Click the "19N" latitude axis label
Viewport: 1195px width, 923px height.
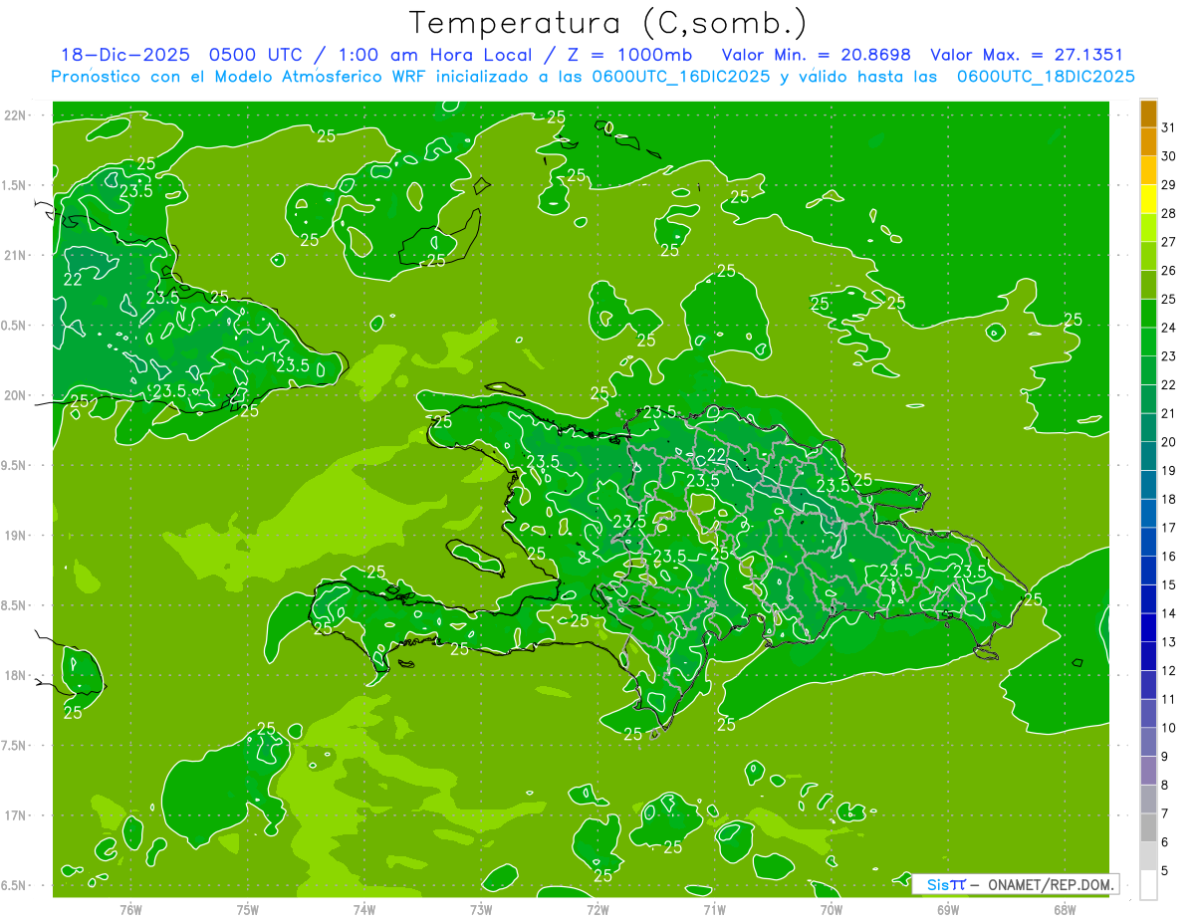(14, 536)
